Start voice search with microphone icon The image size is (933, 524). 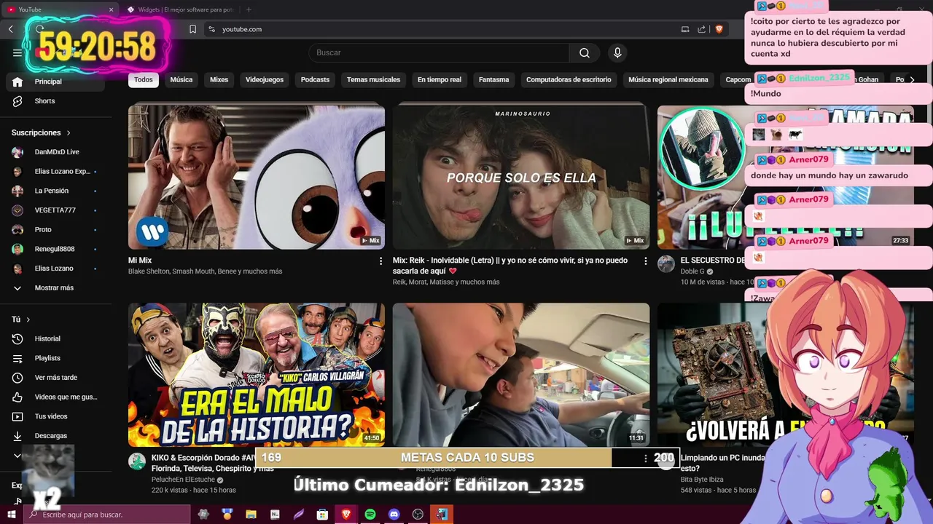[617, 52]
